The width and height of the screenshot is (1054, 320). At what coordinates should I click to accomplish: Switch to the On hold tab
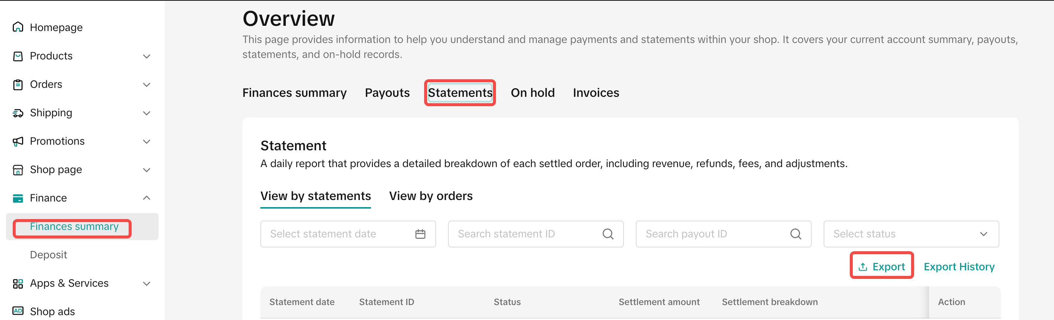point(532,93)
